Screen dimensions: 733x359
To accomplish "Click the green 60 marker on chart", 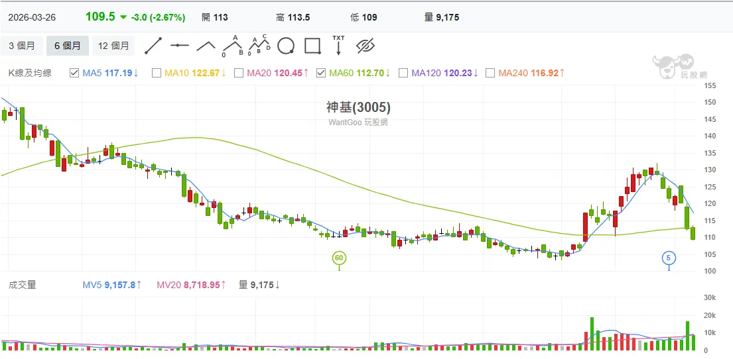I will coord(339,258).
